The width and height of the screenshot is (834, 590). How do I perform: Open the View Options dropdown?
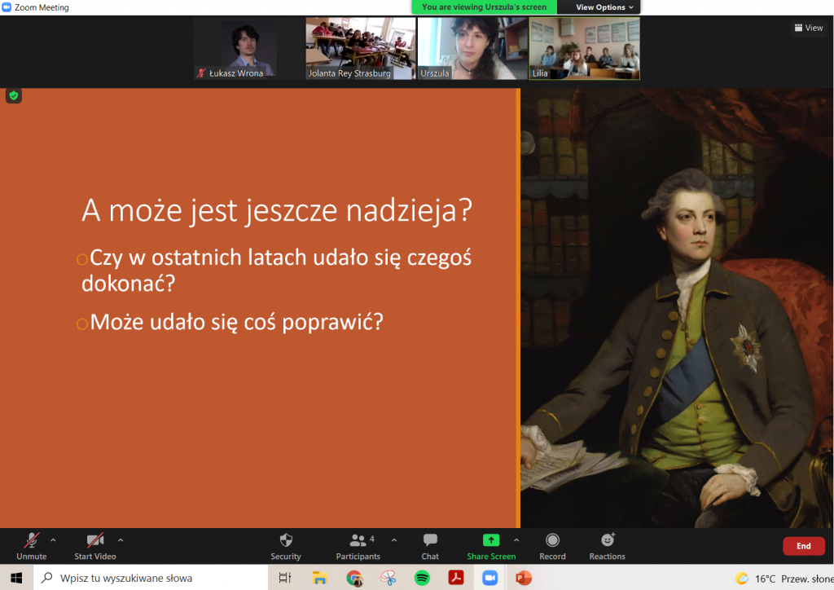tap(604, 7)
